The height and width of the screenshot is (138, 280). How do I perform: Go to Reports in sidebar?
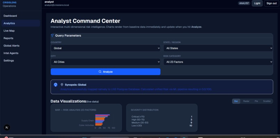pos(8,38)
